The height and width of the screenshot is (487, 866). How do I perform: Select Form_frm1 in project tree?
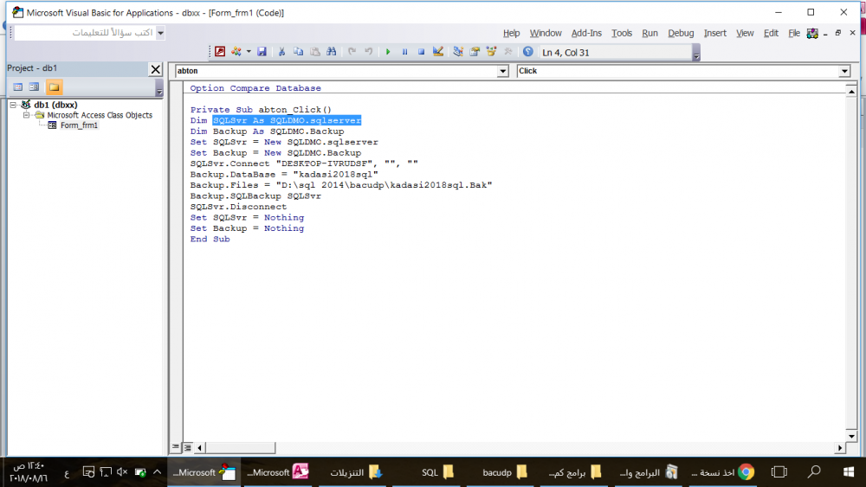(79, 125)
